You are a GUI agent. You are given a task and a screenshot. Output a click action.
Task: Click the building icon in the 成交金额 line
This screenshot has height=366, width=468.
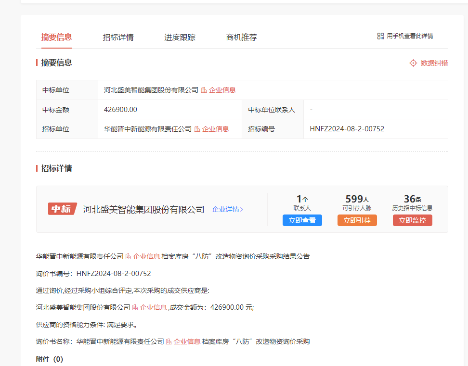click(135, 307)
